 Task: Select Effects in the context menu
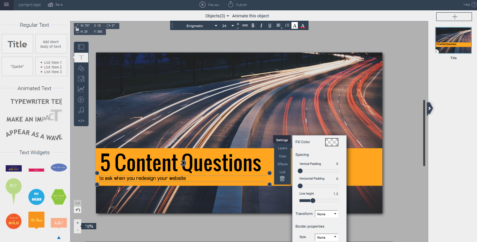(x=282, y=164)
